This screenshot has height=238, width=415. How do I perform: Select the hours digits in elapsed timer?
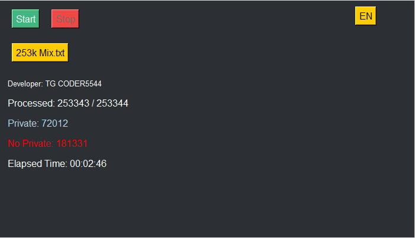click(x=75, y=164)
